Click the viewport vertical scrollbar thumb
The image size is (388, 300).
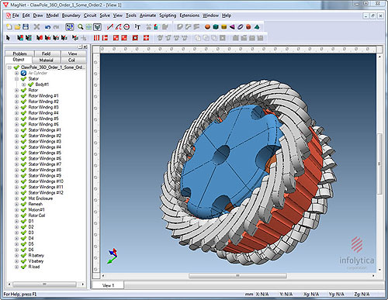(379, 164)
